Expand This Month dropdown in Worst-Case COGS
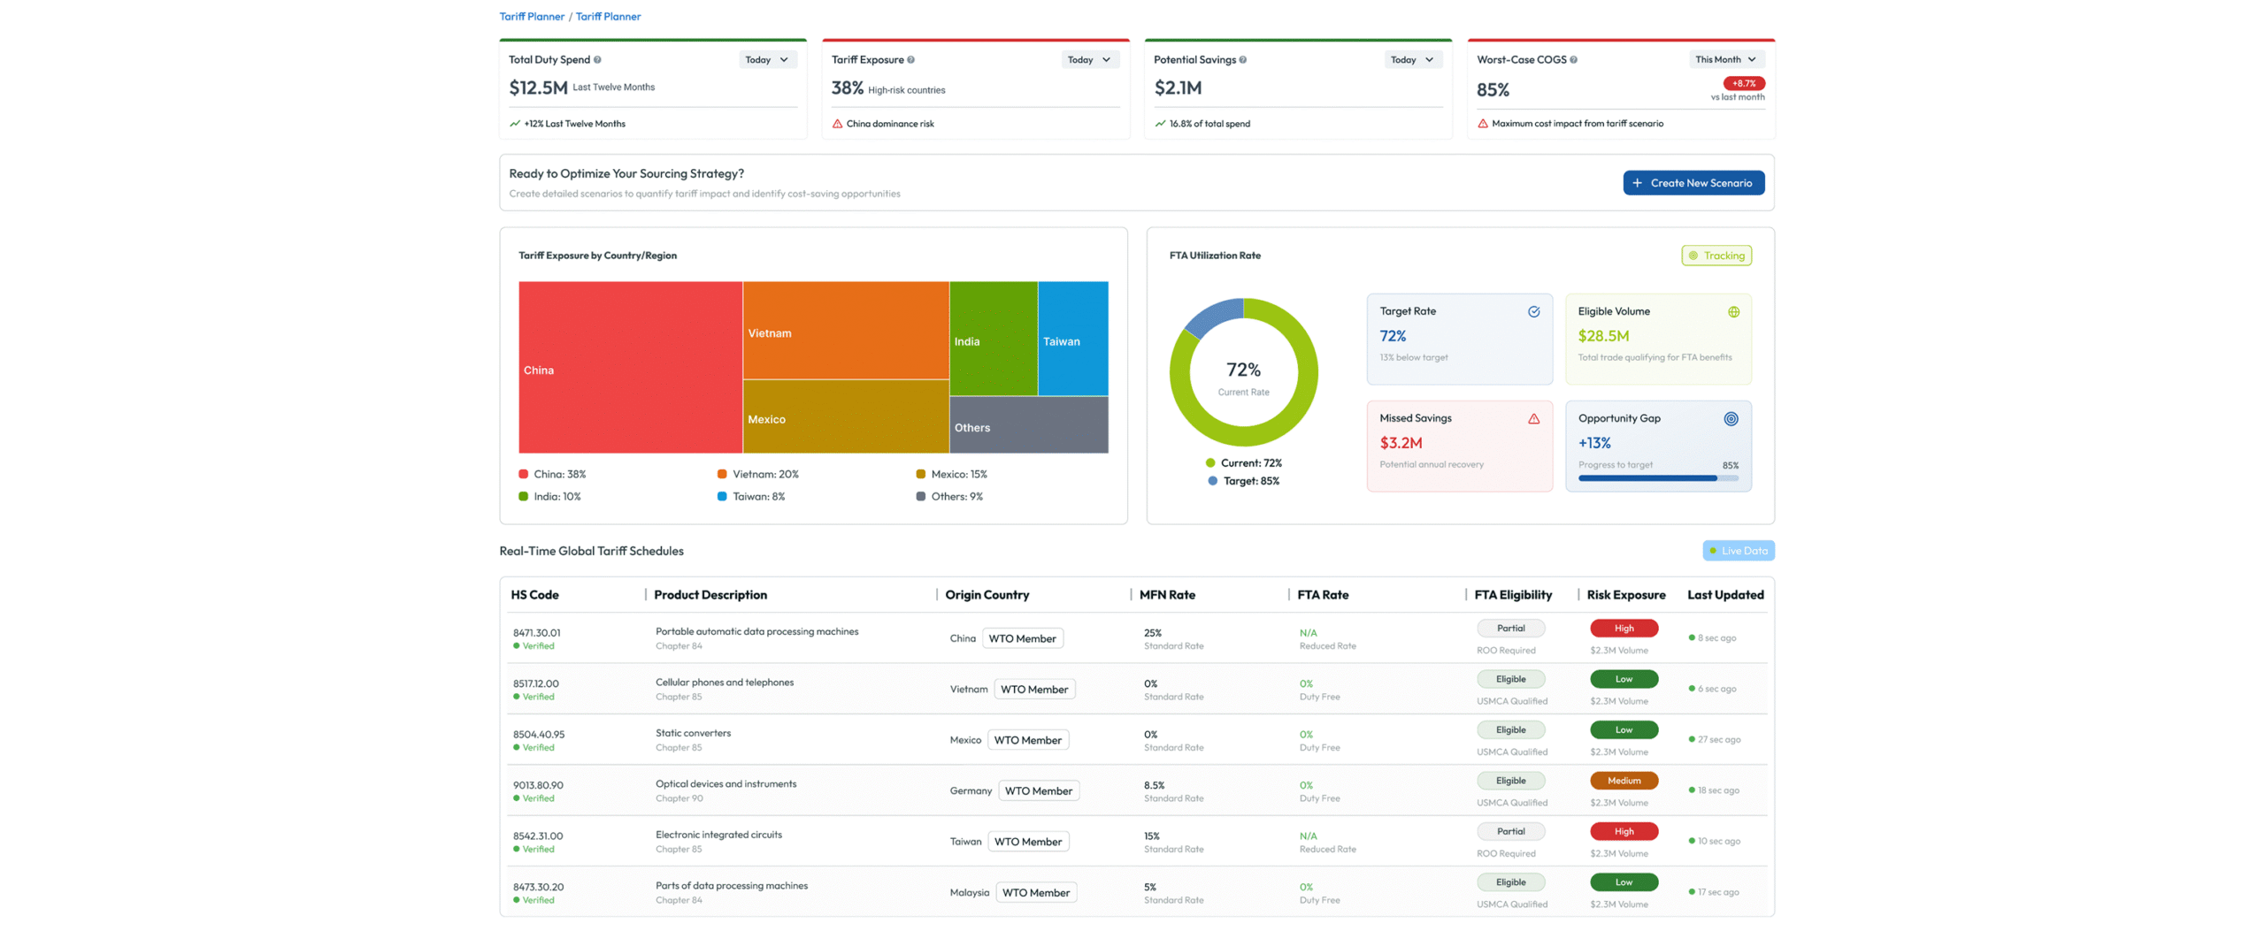Image resolution: width=2265 pixels, height=931 pixels. coord(1725,60)
